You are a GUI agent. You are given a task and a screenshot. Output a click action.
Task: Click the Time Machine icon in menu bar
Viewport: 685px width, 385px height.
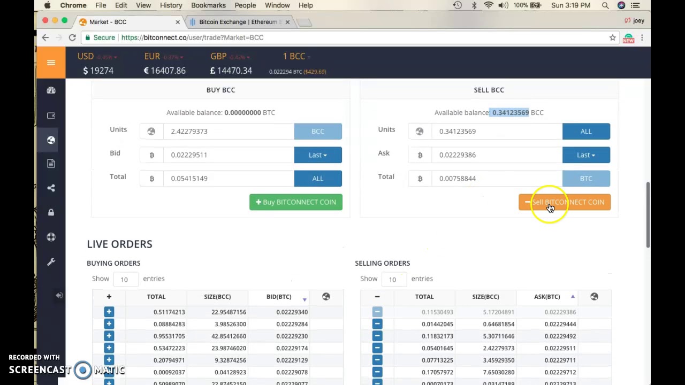click(x=458, y=5)
